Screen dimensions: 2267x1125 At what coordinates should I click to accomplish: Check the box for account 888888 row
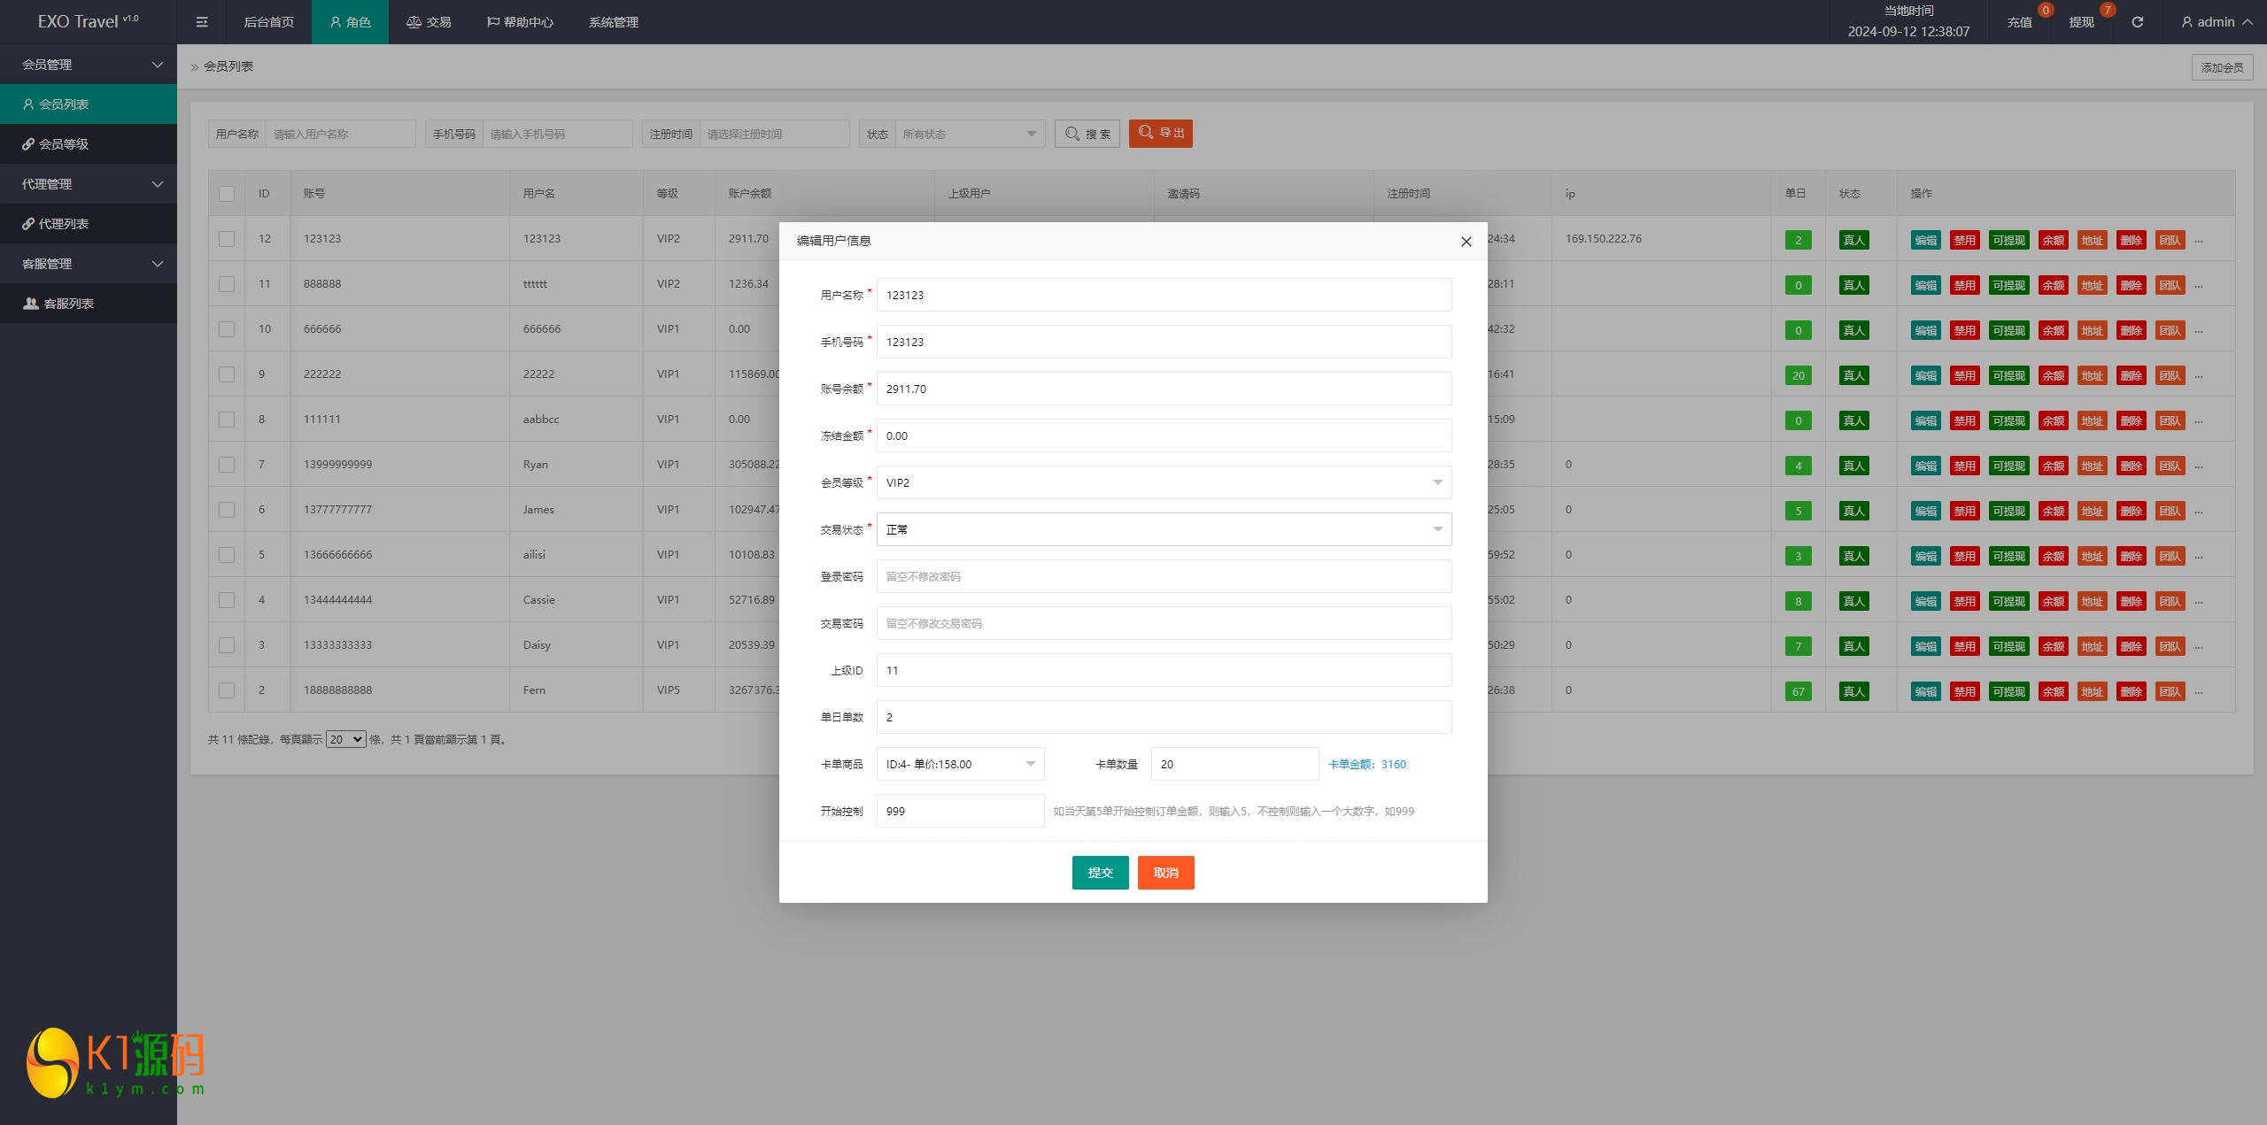tap(227, 284)
